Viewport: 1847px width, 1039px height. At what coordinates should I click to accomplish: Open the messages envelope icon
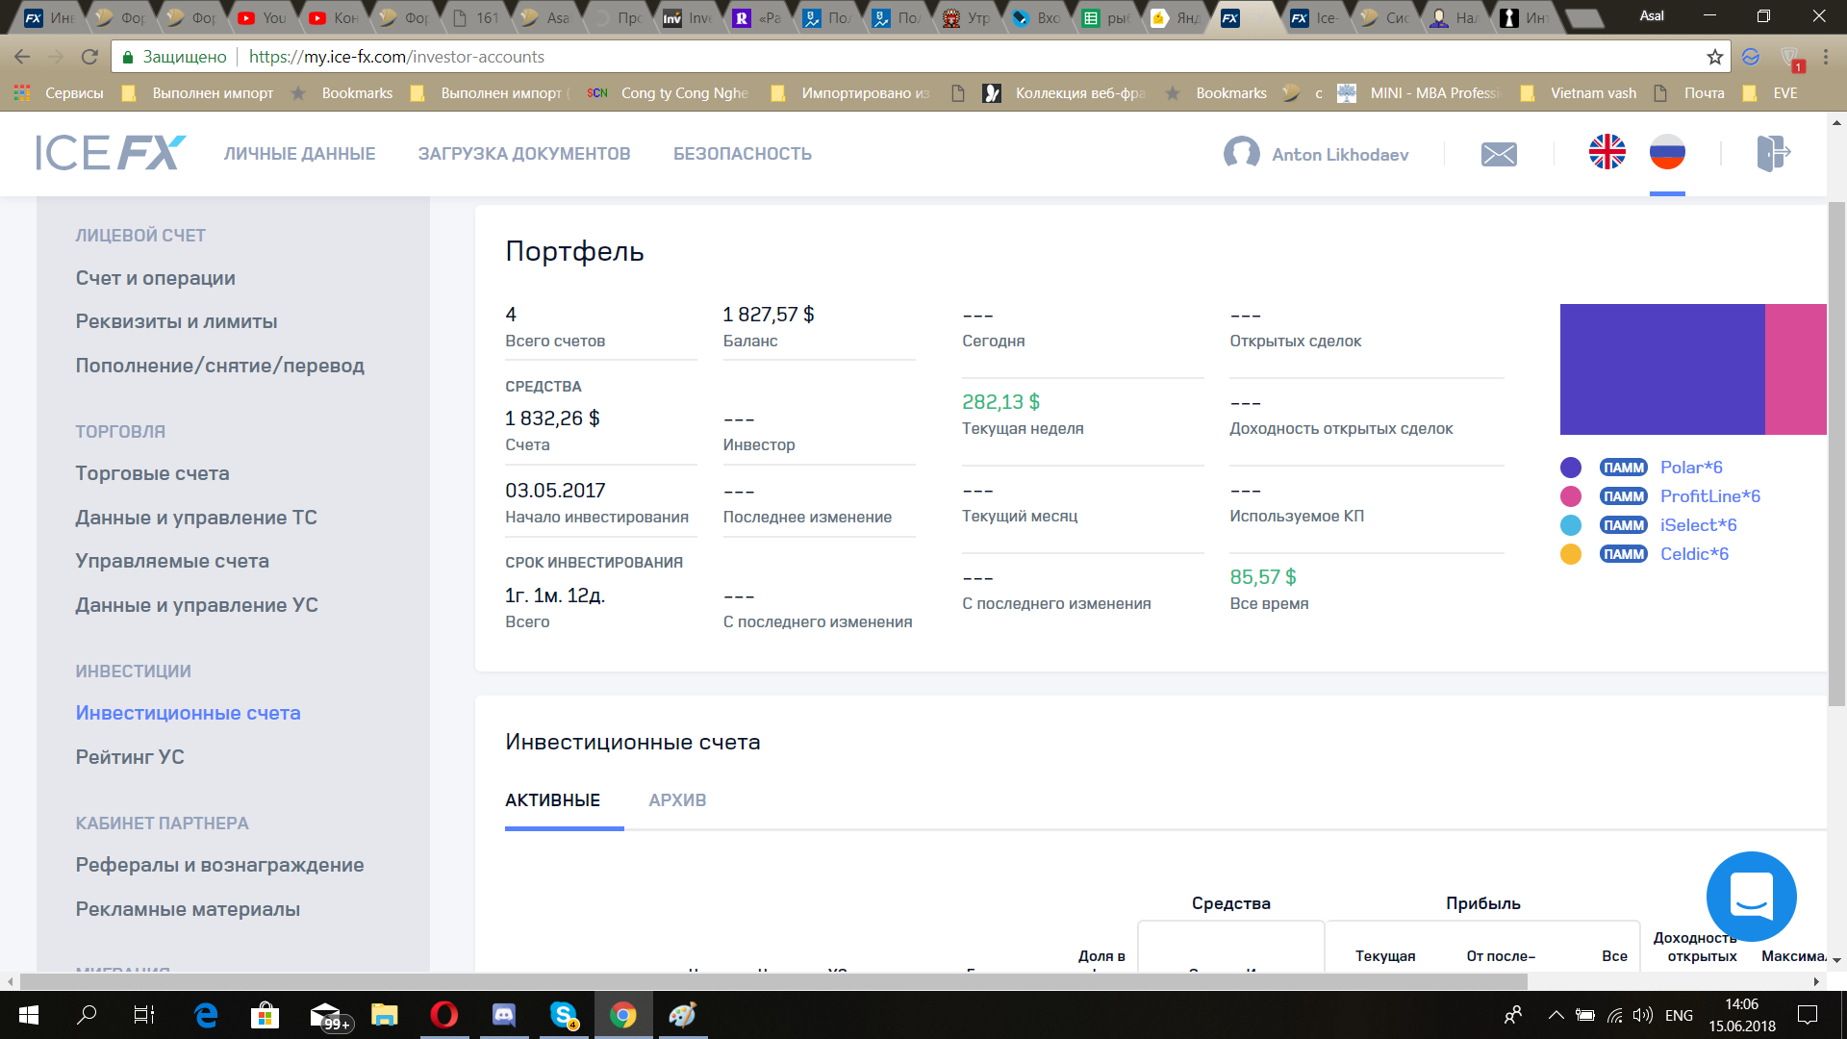pos(1499,154)
